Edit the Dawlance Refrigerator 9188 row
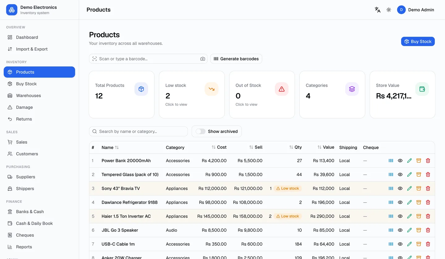 (409, 202)
